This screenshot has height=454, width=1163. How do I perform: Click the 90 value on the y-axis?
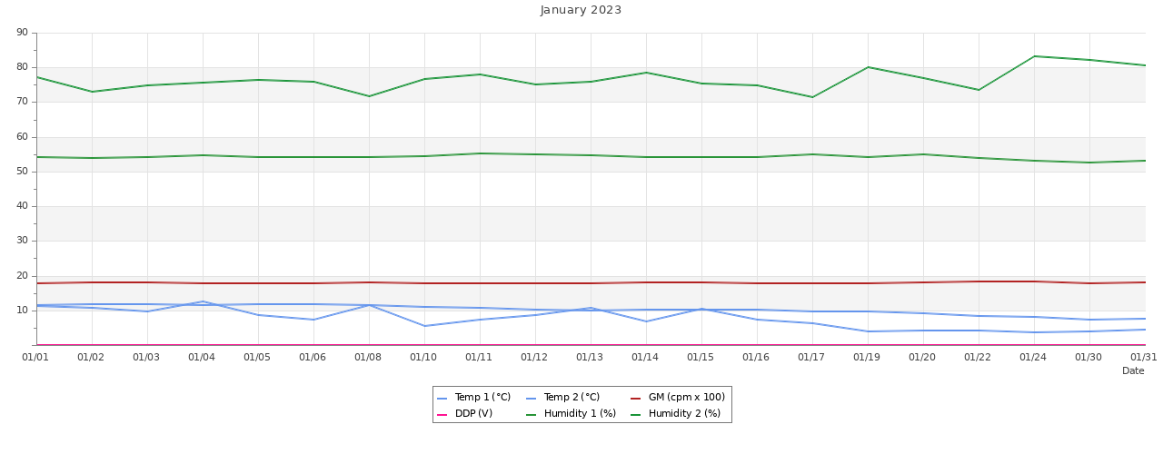23,33
